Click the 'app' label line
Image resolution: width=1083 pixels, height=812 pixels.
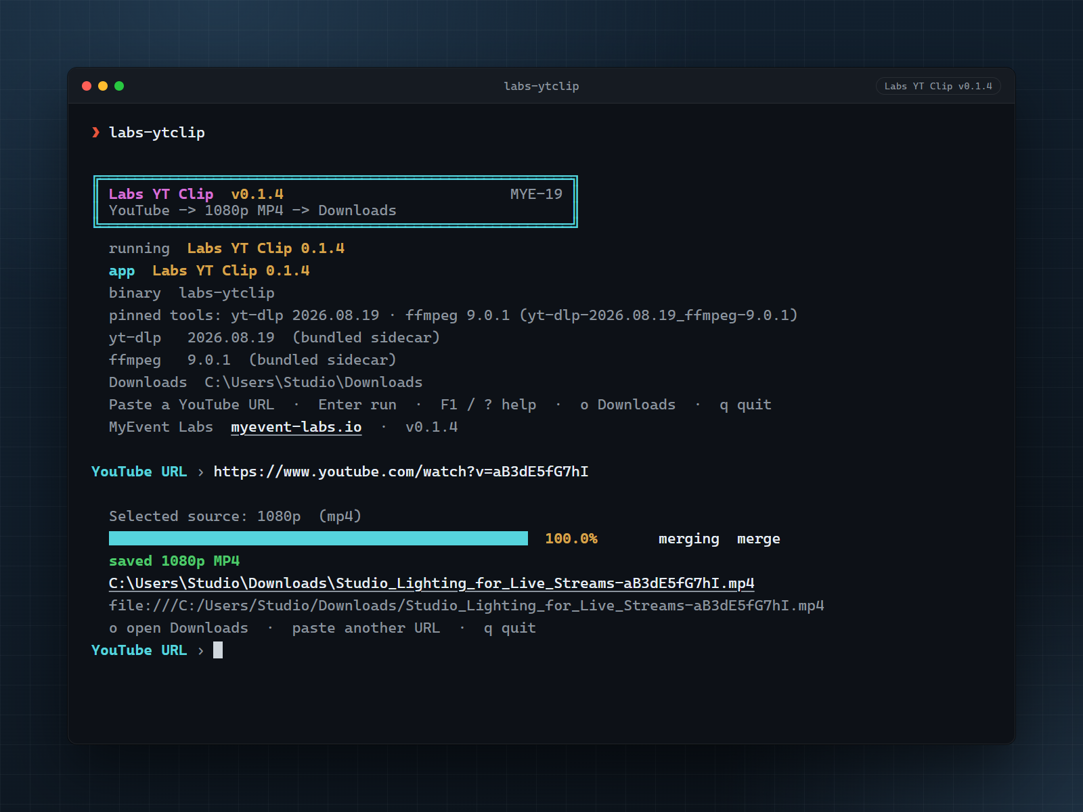[209, 271]
